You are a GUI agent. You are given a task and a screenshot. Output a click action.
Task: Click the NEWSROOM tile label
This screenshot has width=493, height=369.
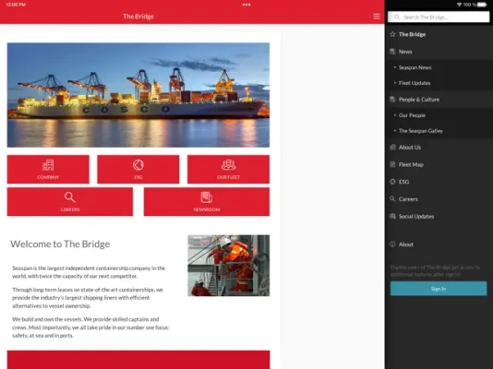[207, 209]
